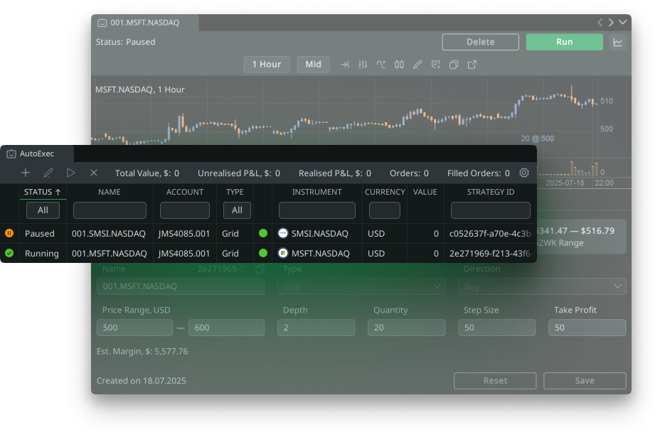The height and width of the screenshot is (437, 660).
Task: Click the Take Profit input field
Action: coord(587,328)
